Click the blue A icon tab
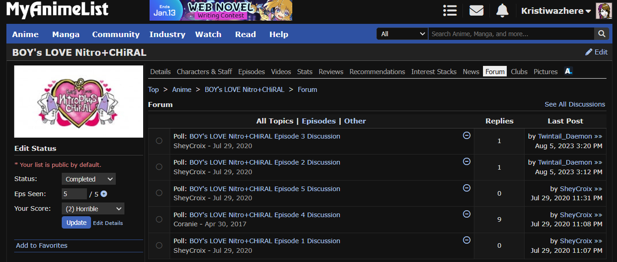The height and width of the screenshot is (262, 617). coord(568,71)
